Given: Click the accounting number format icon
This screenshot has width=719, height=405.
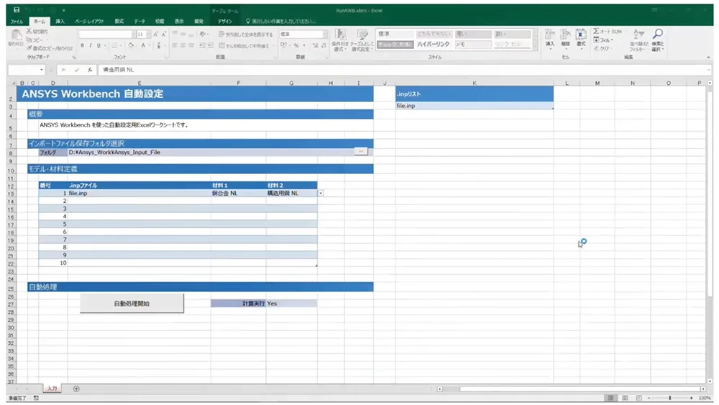Looking at the screenshot, I should pyautogui.click(x=284, y=45).
